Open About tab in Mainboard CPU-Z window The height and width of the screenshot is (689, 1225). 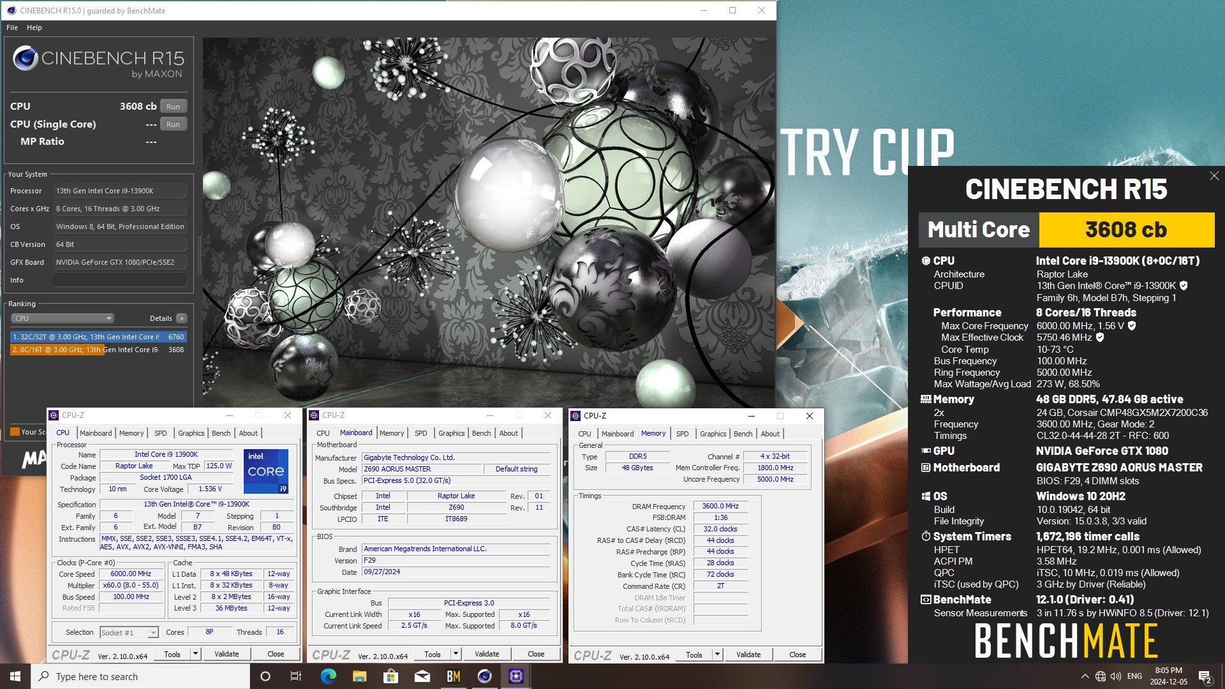pyautogui.click(x=509, y=433)
